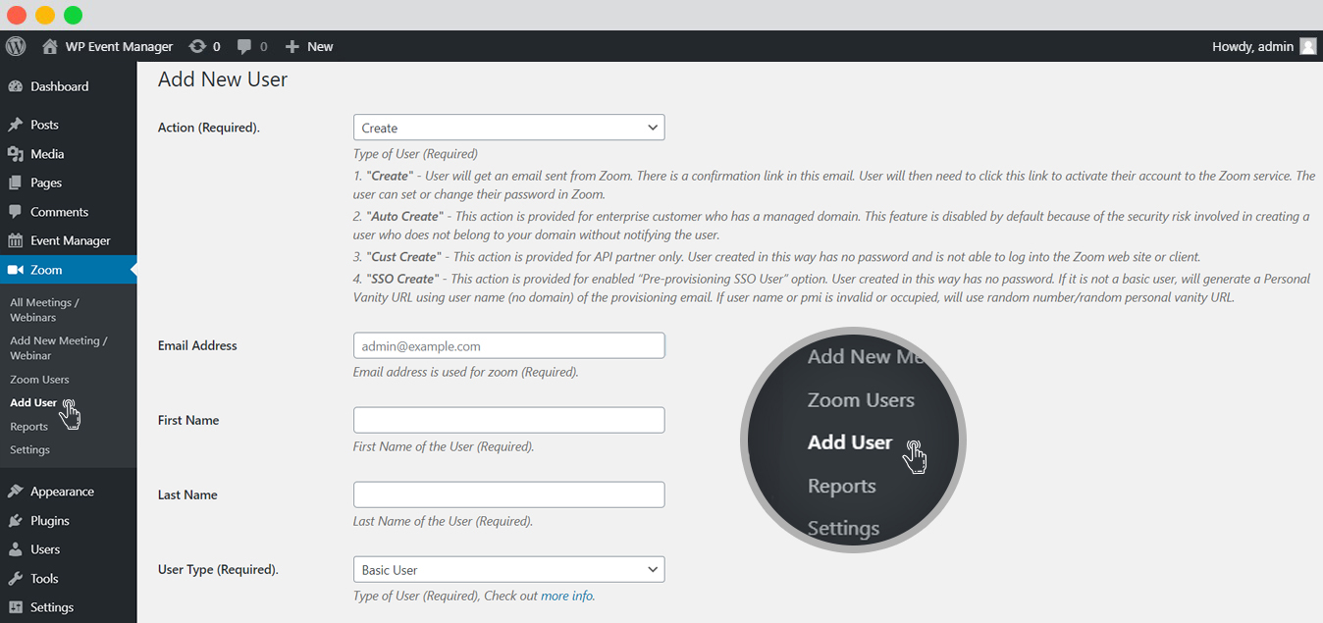Select Add User in Zoom submenu

coord(33,403)
